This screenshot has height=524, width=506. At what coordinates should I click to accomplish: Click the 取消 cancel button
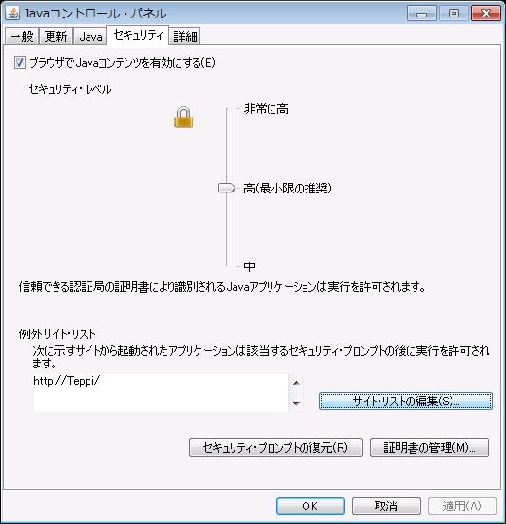(x=386, y=506)
